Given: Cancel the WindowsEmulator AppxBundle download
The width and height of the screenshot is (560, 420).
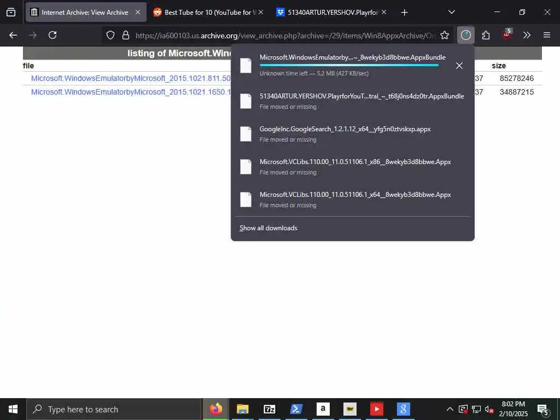Looking at the screenshot, I should (459, 66).
